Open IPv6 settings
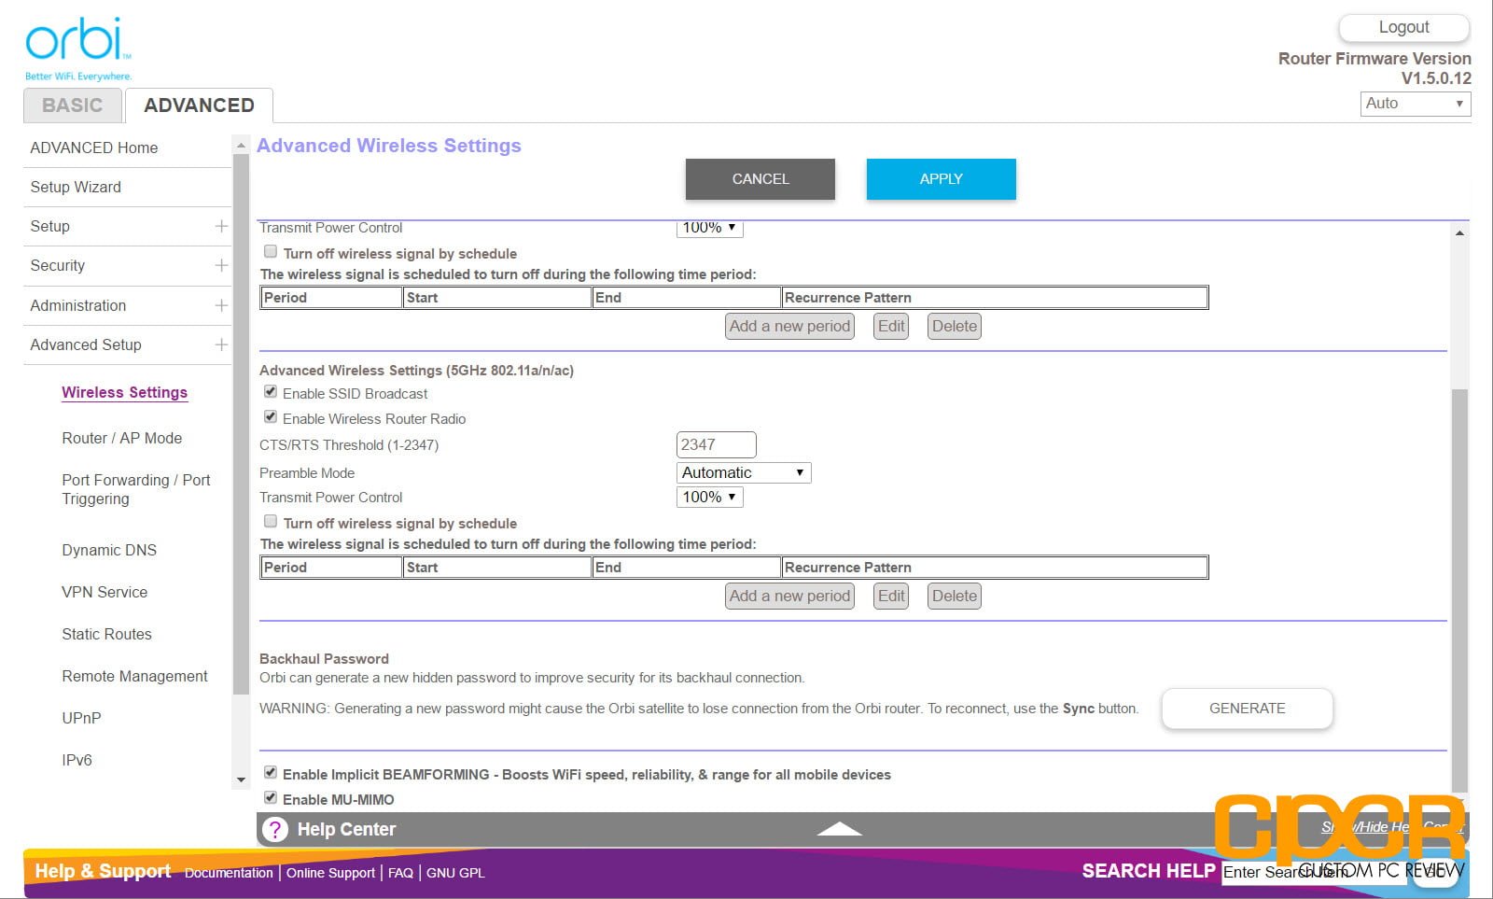 click(77, 760)
